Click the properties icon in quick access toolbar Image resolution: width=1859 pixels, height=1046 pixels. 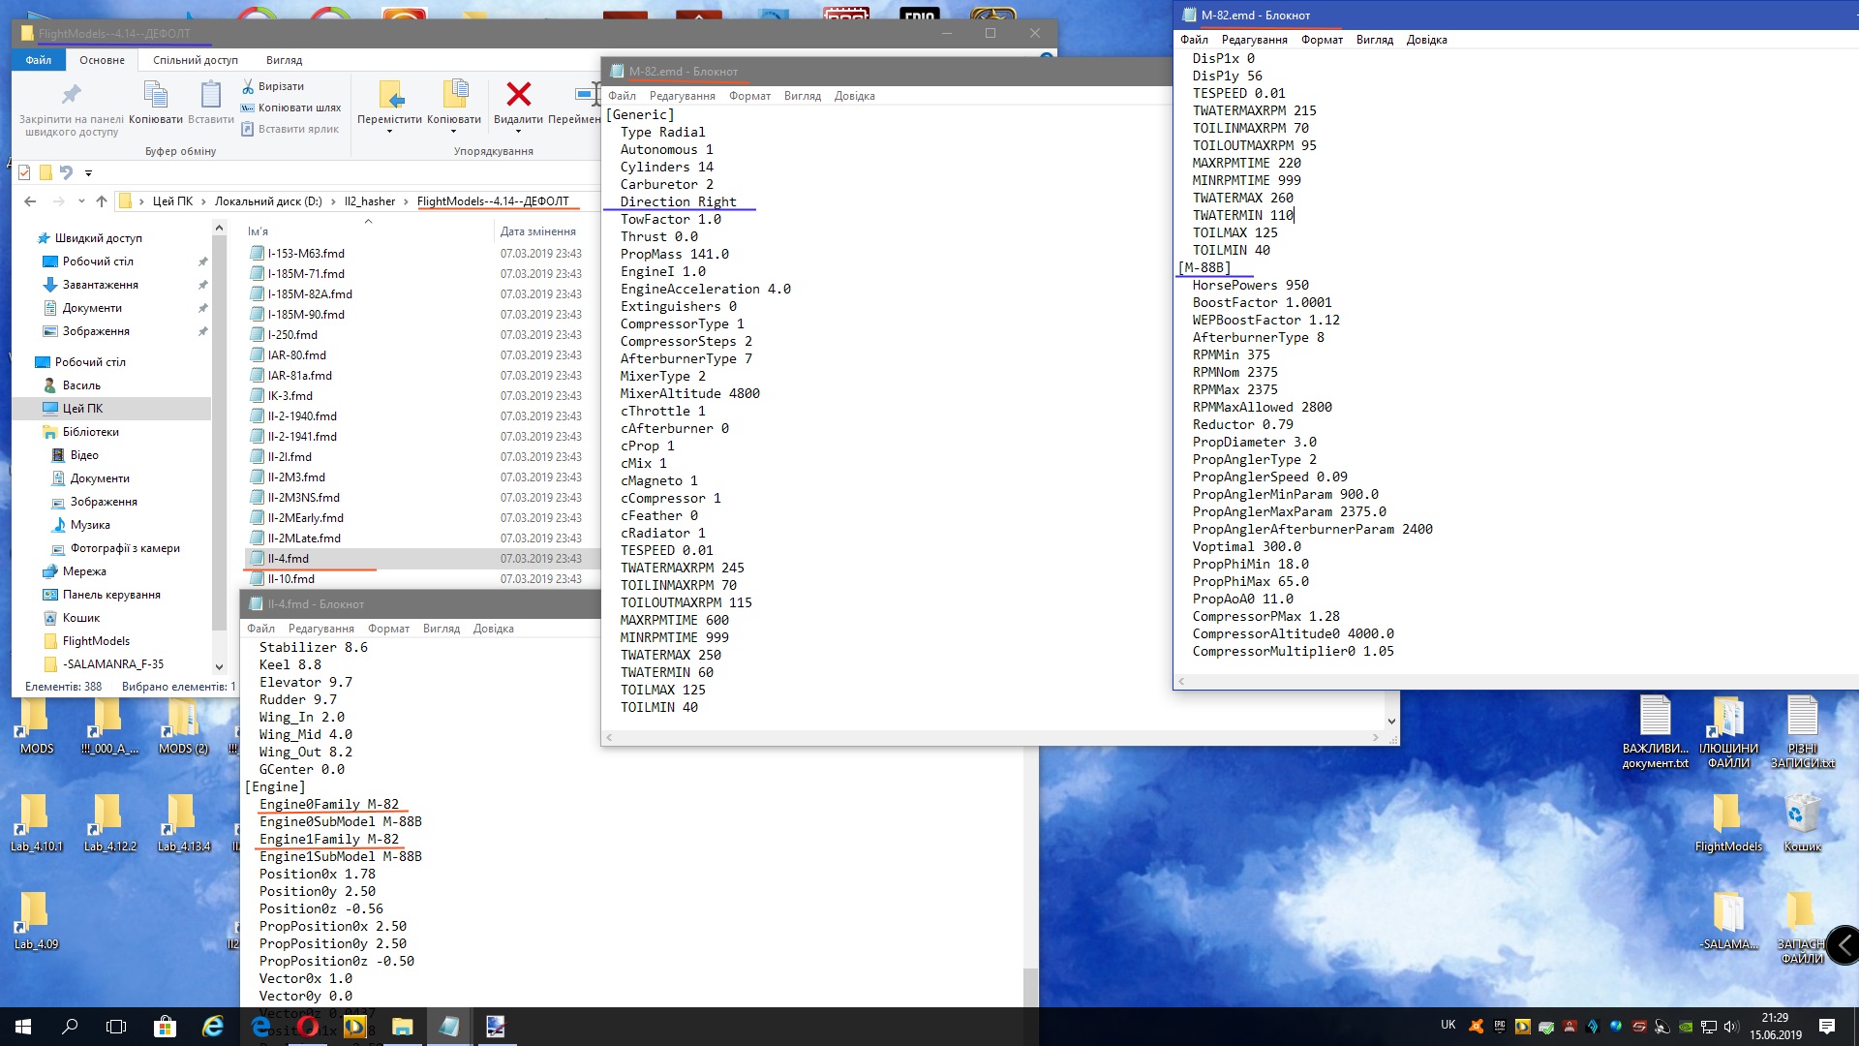click(x=24, y=172)
